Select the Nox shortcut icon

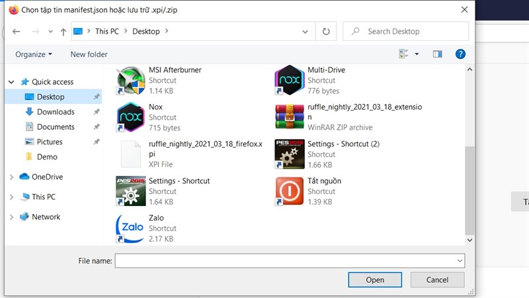(131, 117)
